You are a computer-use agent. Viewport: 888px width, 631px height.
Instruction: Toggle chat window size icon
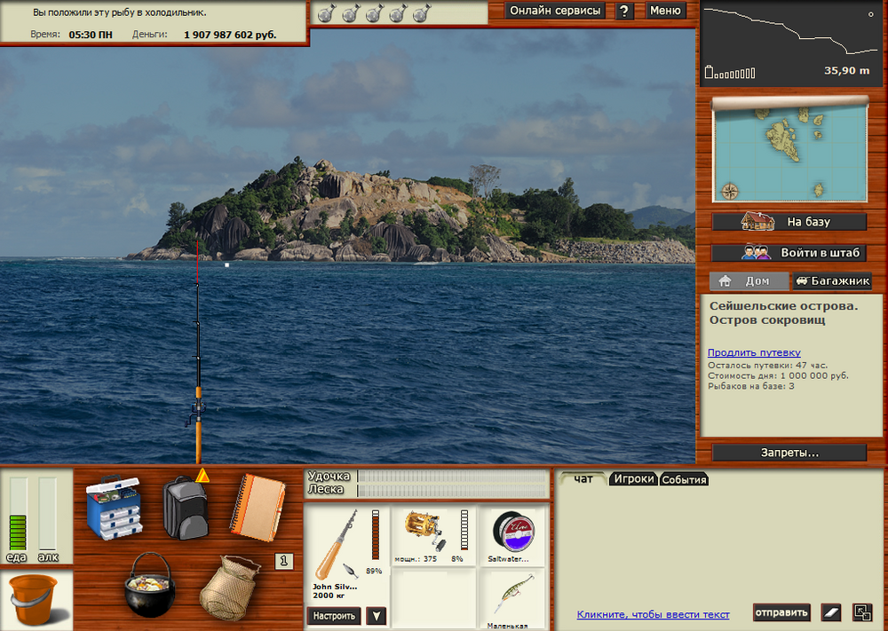pyautogui.click(x=862, y=612)
